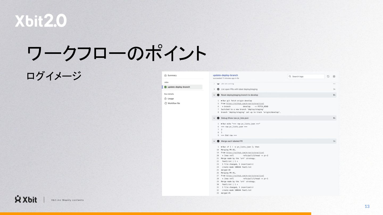Click the stopwatch icon next to Usage
The width and height of the screenshot is (383, 215).
(165, 99)
